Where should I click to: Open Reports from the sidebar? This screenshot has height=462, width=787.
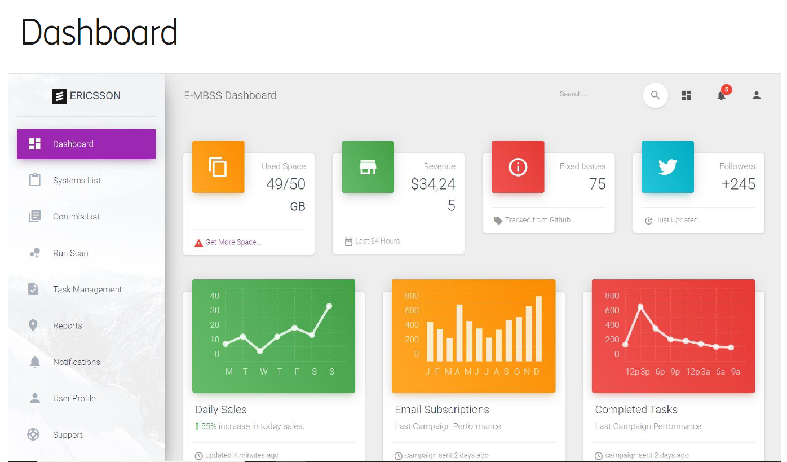67,325
